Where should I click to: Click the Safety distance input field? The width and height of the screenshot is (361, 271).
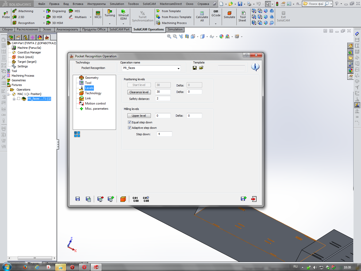pyautogui.click(x=163, y=98)
